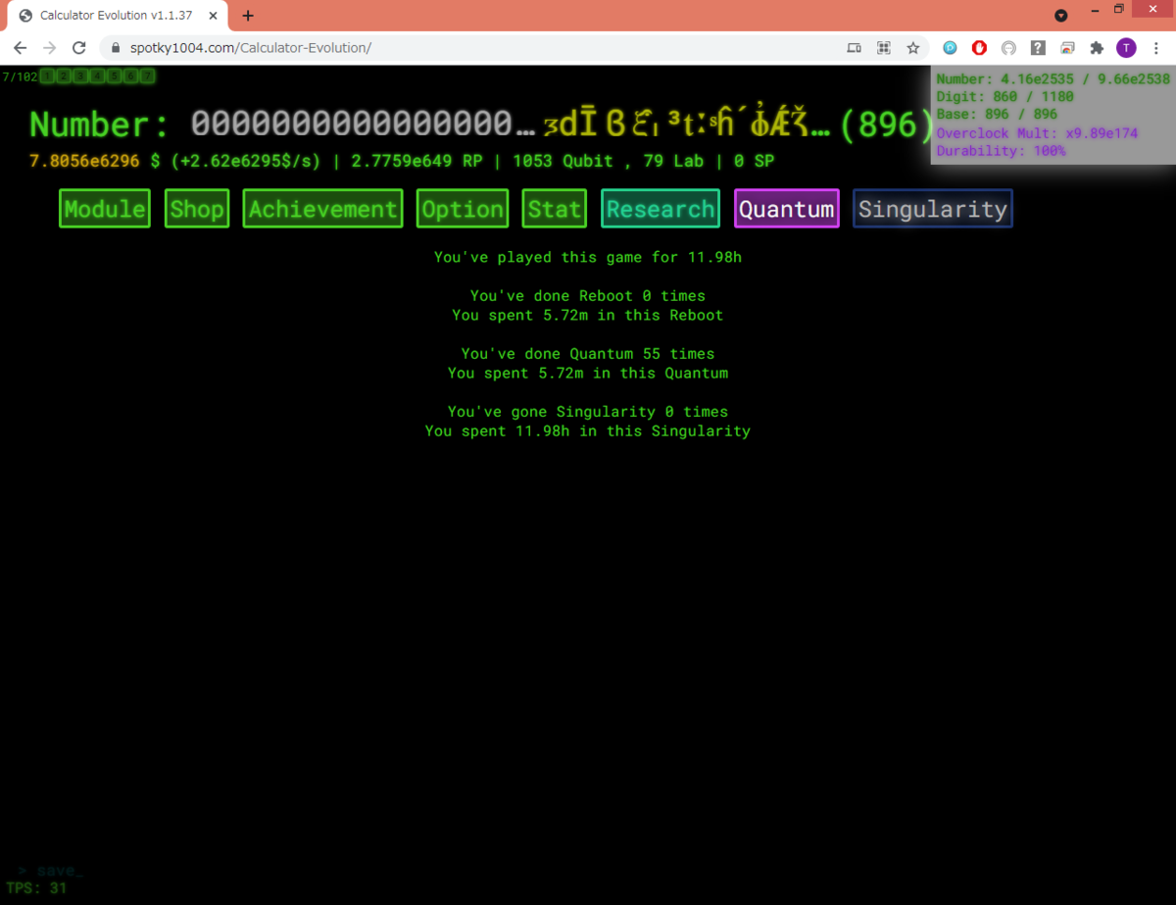Click "You've done Quantum 55 times" text
This screenshot has width=1176, height=905.
pyautogui.click(x=588, y=354)
